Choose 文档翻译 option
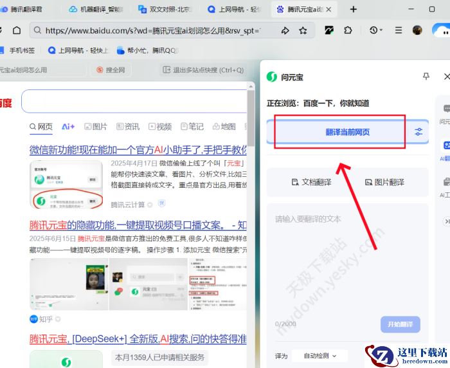450x368 pixels. pos(311,182)
